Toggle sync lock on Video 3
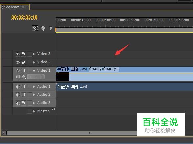This screenshot has width=193, height=144. (x=23, y=54)
